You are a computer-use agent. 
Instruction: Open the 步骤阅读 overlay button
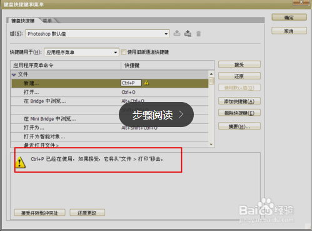pyautogui.click(x=156, y=115)
